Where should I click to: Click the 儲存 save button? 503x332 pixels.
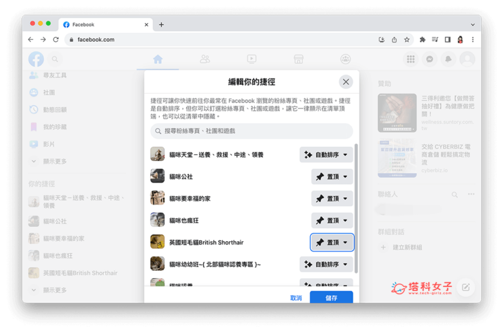pos(331,298)
